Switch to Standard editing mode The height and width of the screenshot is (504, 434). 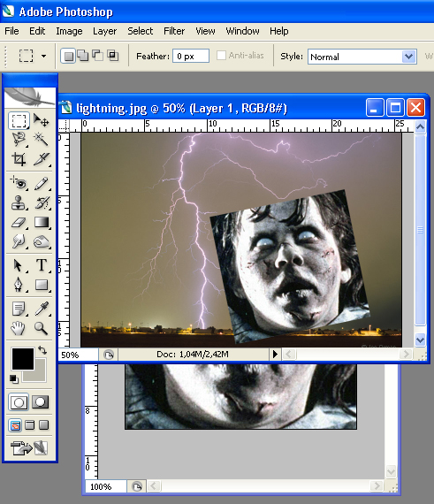tap(19, 402)
